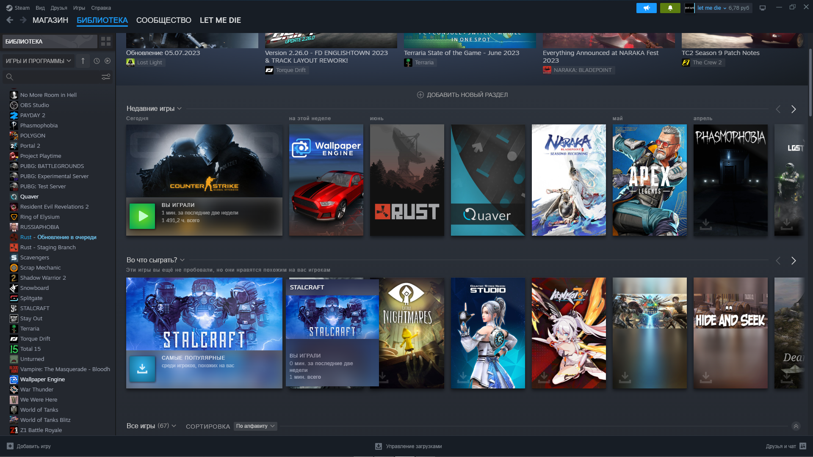Show ready-to-play games icon
The image size is (813, 457).
tap(108, 61)
